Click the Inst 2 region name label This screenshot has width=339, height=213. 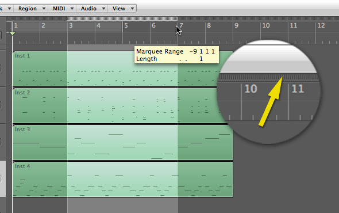click(x=22, y=93)
